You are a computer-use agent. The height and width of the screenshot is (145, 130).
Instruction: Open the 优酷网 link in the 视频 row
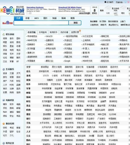tap(50, 80)
